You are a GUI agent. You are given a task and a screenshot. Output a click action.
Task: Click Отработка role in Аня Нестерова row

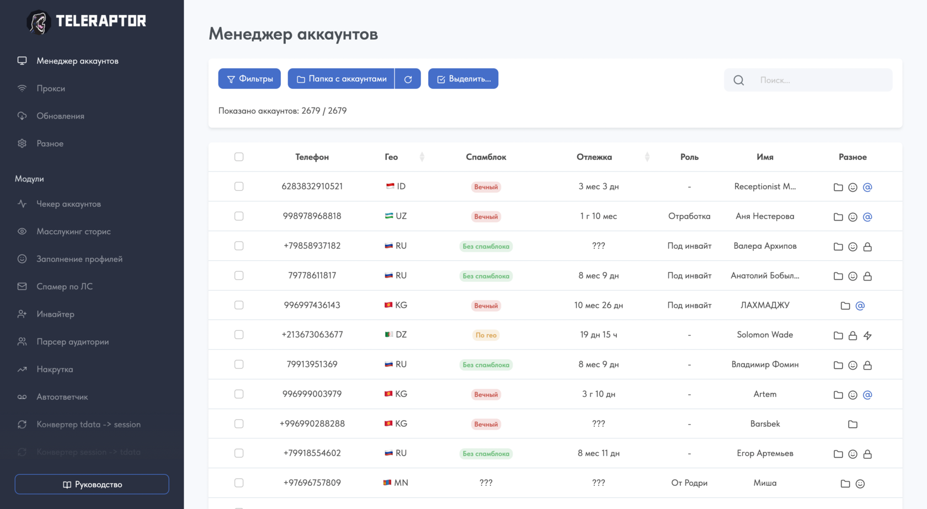pos(689,216)
